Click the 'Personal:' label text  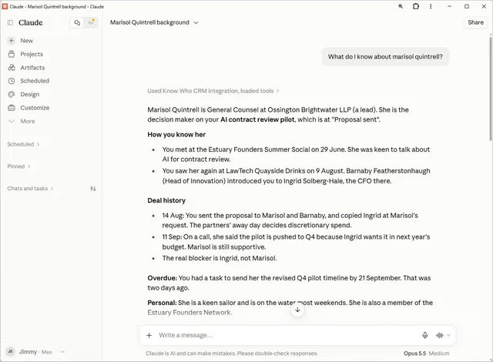click(x=162, y=303)
